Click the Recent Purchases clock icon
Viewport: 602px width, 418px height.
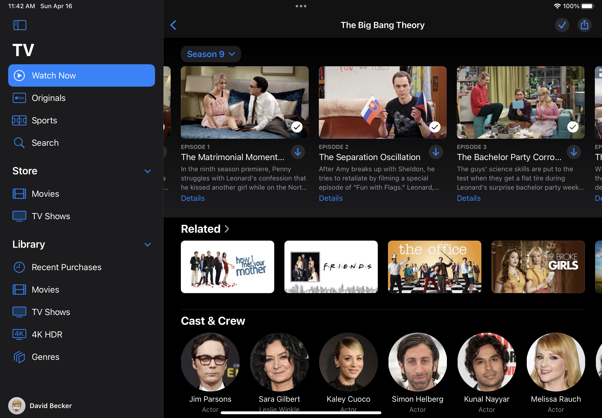pyautogui.click(x=19, y=267)
